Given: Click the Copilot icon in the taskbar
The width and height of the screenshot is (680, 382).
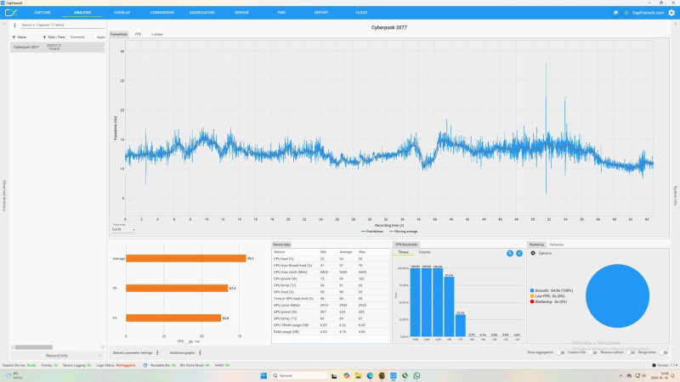Looking at the screenshot, I should tap(347, 375).
